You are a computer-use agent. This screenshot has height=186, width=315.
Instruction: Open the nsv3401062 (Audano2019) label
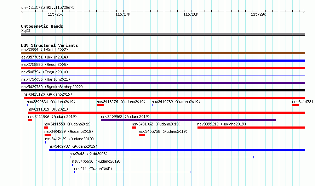tap(156, 124)
